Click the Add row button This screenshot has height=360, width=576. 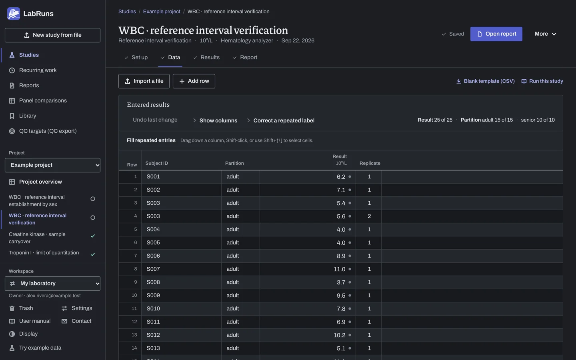[x=194, y=81]
